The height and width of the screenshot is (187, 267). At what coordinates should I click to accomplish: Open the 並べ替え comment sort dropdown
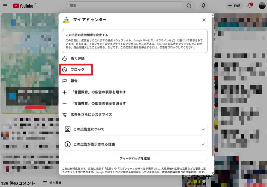click(52, 183)
